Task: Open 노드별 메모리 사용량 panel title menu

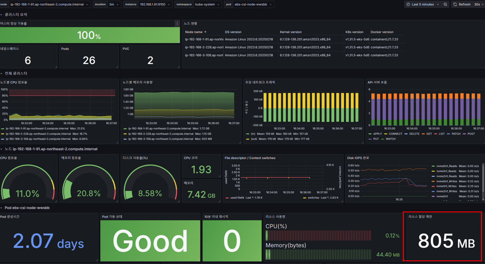Action: click(x=137, y=82)
